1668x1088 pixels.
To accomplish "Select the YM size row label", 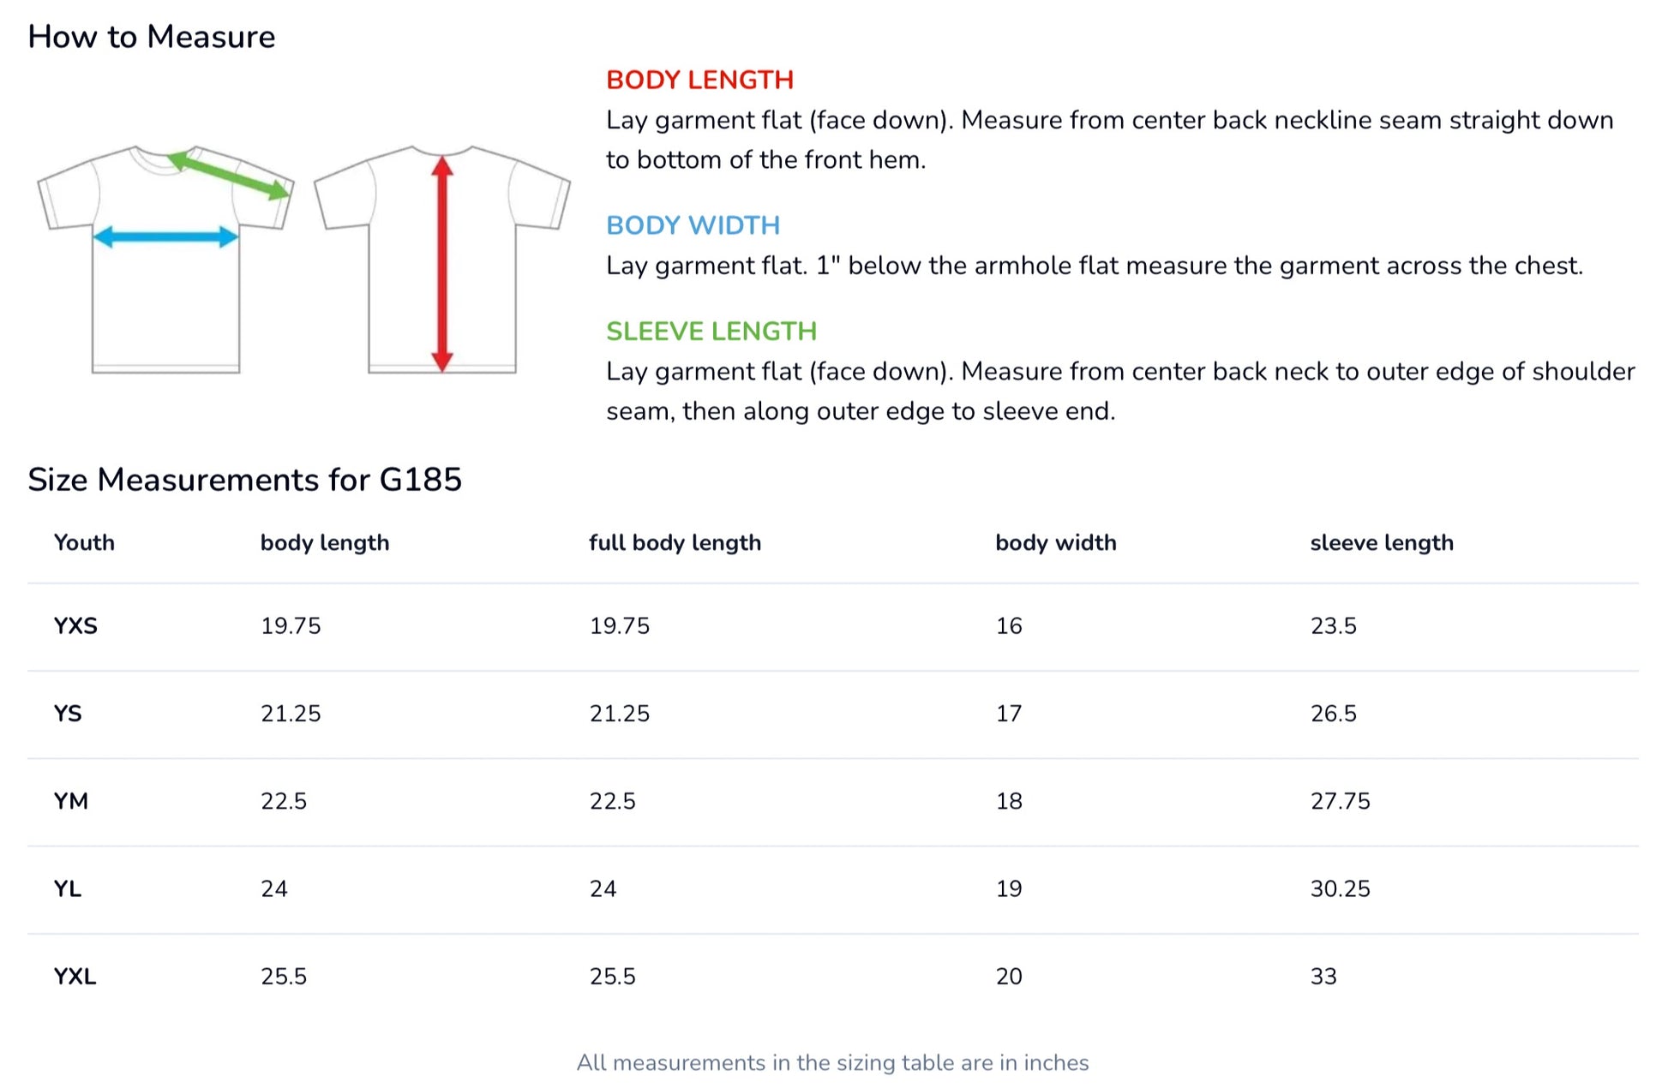I will (70, 801).
